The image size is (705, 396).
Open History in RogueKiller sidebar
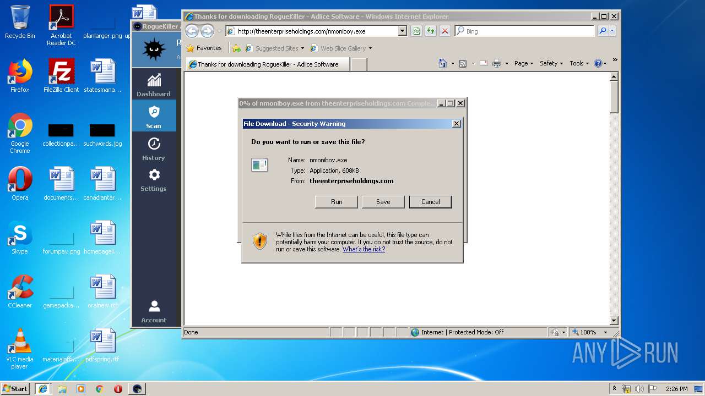pyautogui.click(x=154, y=148)
